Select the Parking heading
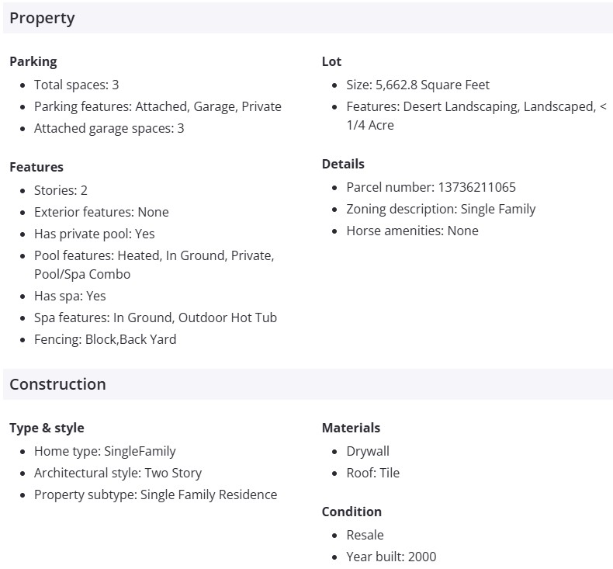Viewport: 613px width, 569px height. (x=33, y=61)
